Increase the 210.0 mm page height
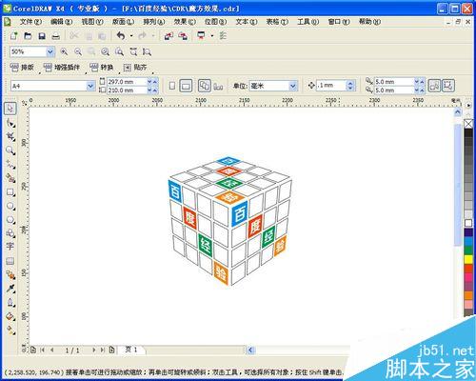Screen dimensions: 476x381 [x=155, y=90]
